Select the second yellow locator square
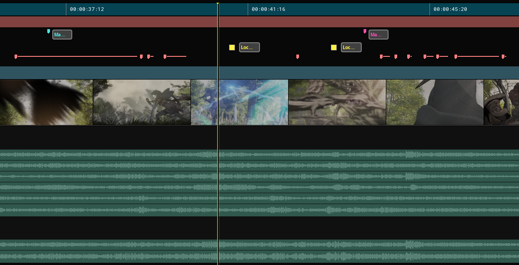Viewport: 519px width, 265px height. point(334,47)
